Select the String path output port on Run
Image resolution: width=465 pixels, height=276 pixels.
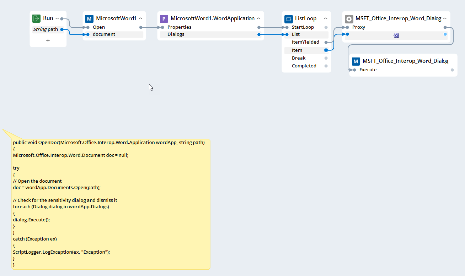click(62, 29)
